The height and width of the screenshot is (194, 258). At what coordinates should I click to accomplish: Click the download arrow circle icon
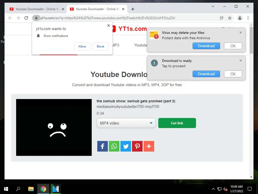(154, 63)
